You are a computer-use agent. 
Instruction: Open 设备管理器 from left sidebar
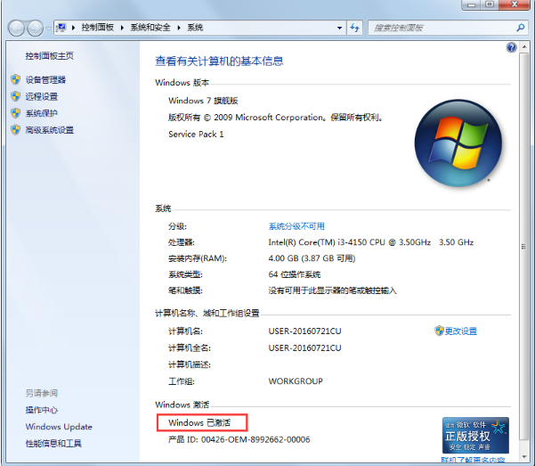tap(45, 79)
